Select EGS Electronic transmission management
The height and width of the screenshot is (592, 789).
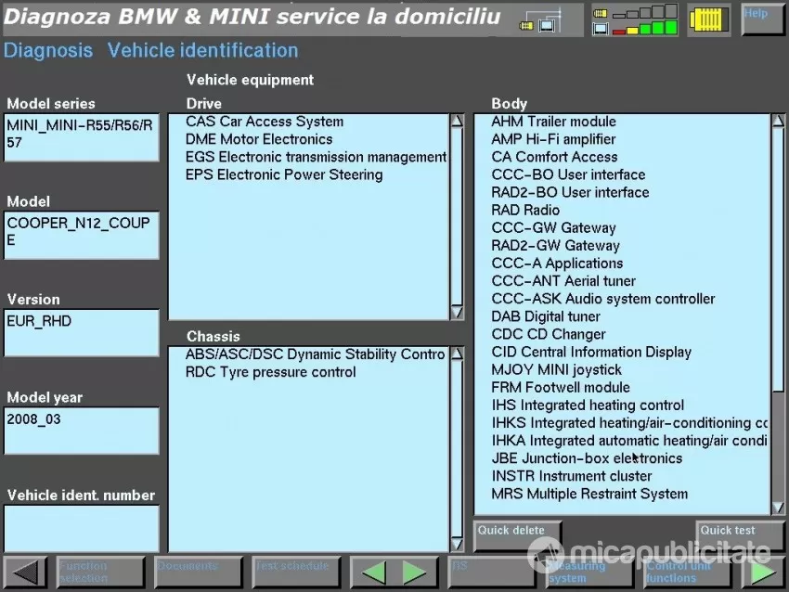point(316,157)
